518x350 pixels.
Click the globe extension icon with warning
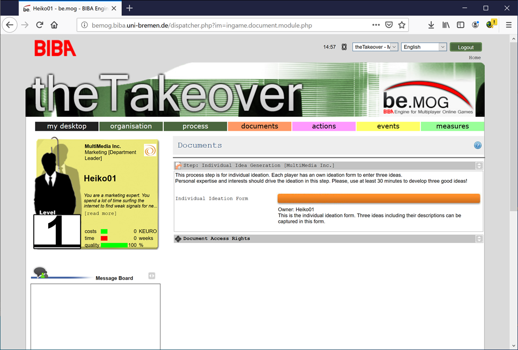click(x=491, y=24)
